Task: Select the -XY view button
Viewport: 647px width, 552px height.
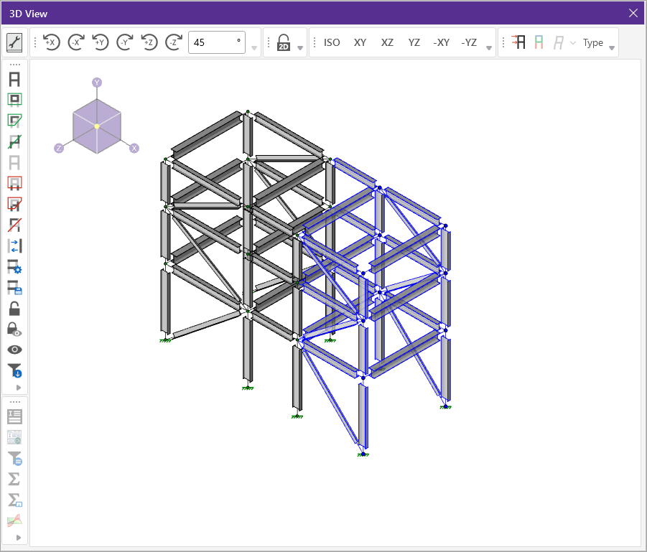Action: pyautogui.click(x=441, y=42)
